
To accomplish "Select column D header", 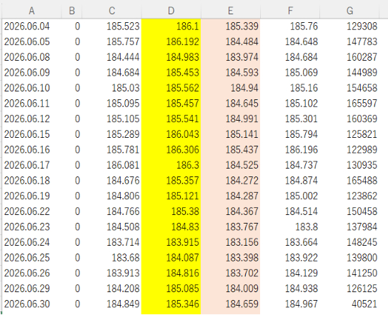I will (x=171, y=11).
